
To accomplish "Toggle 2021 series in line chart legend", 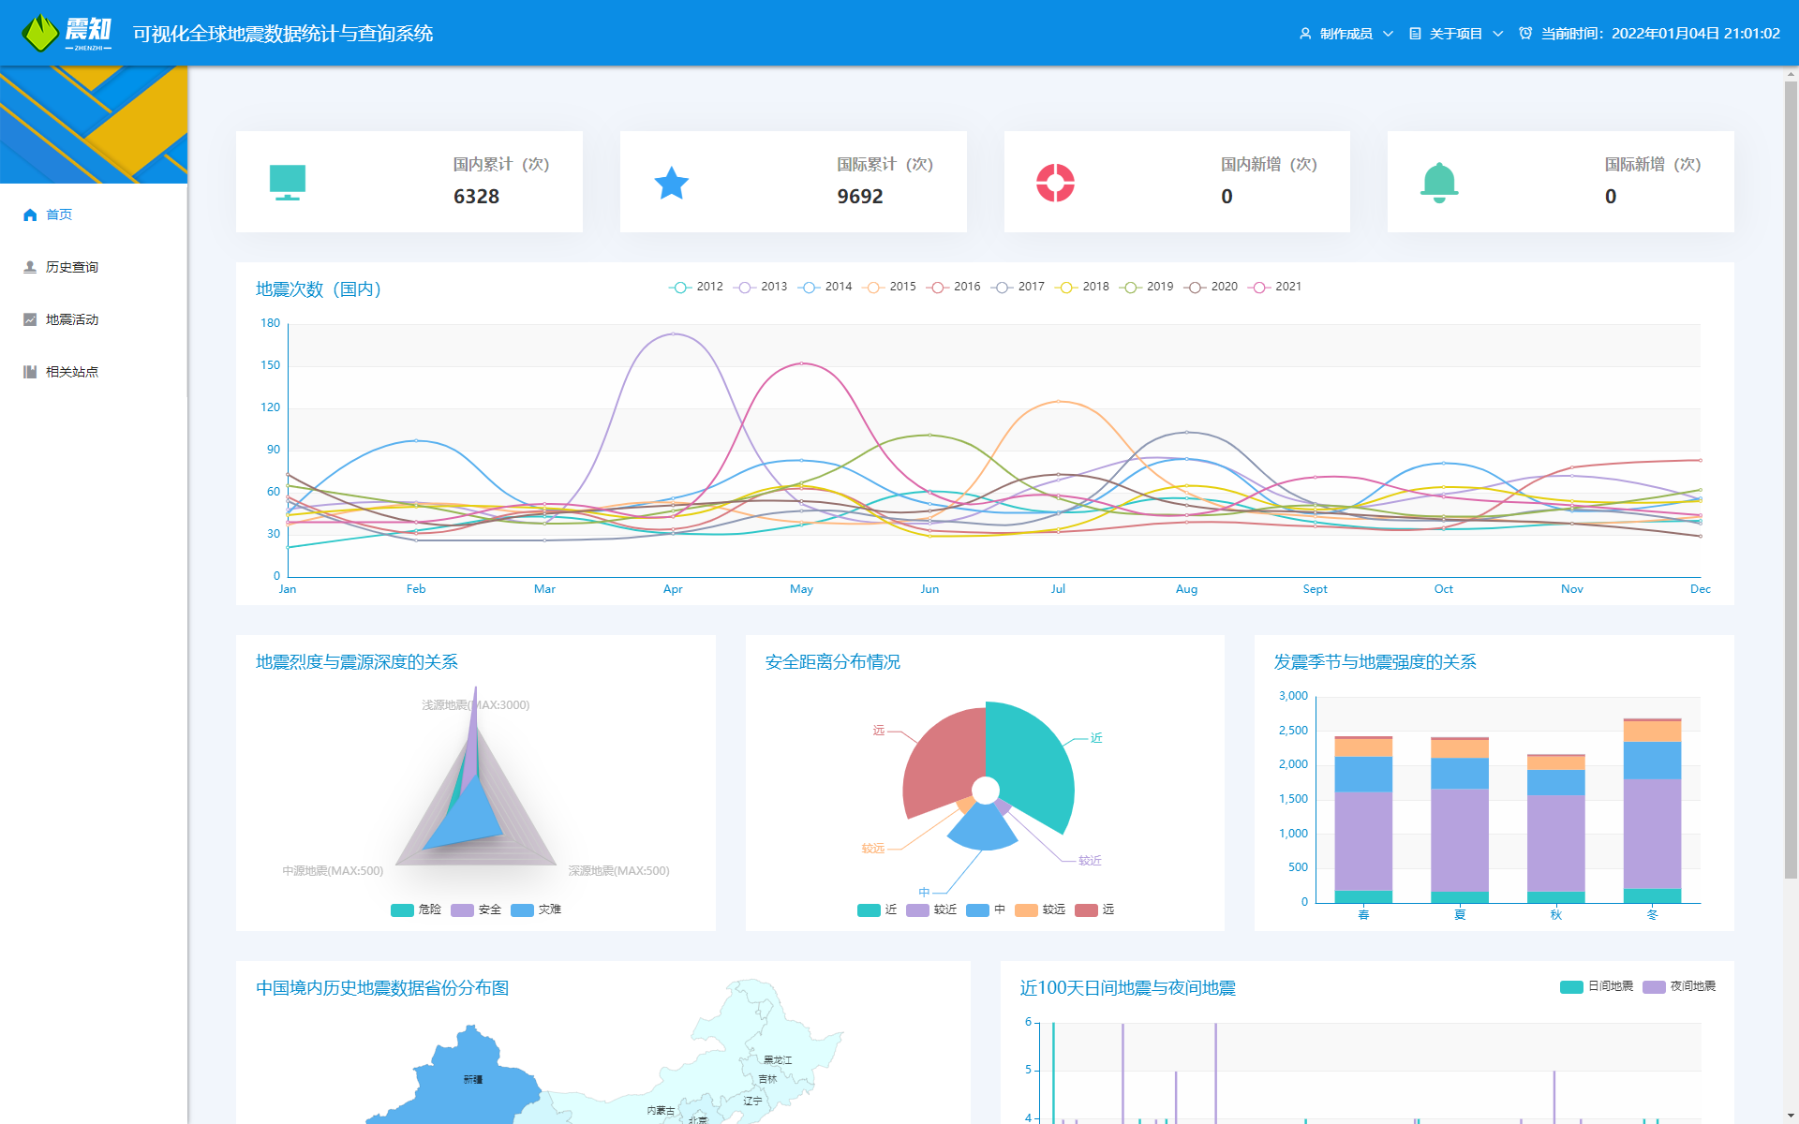I will [x=1274, y=287].
